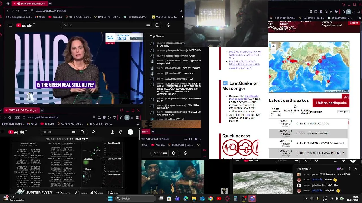Click the upload icon in 3I/ATLAS YouTube header
Screen dimensions: 362x203
coord(112,132)
